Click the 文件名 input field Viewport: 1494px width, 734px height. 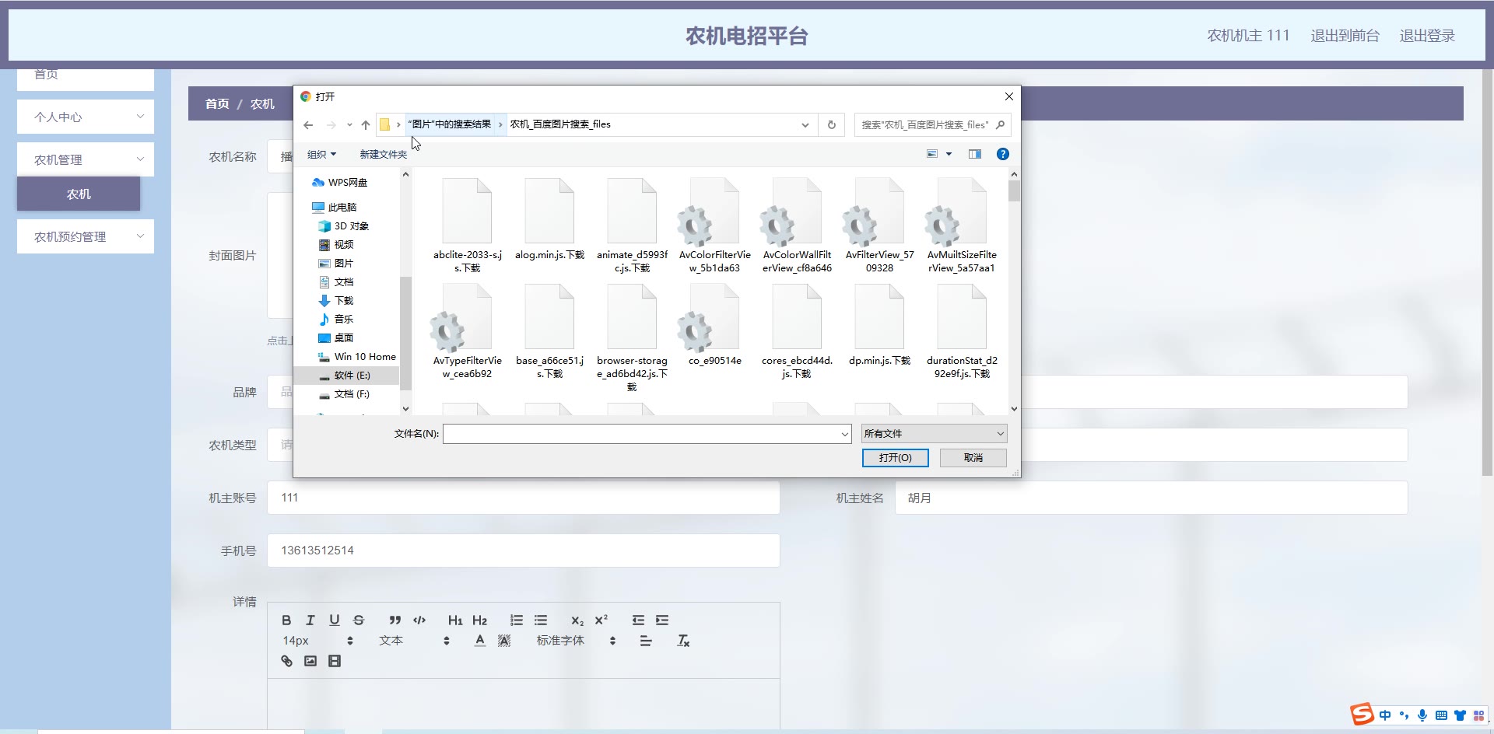tap(642, 434)
